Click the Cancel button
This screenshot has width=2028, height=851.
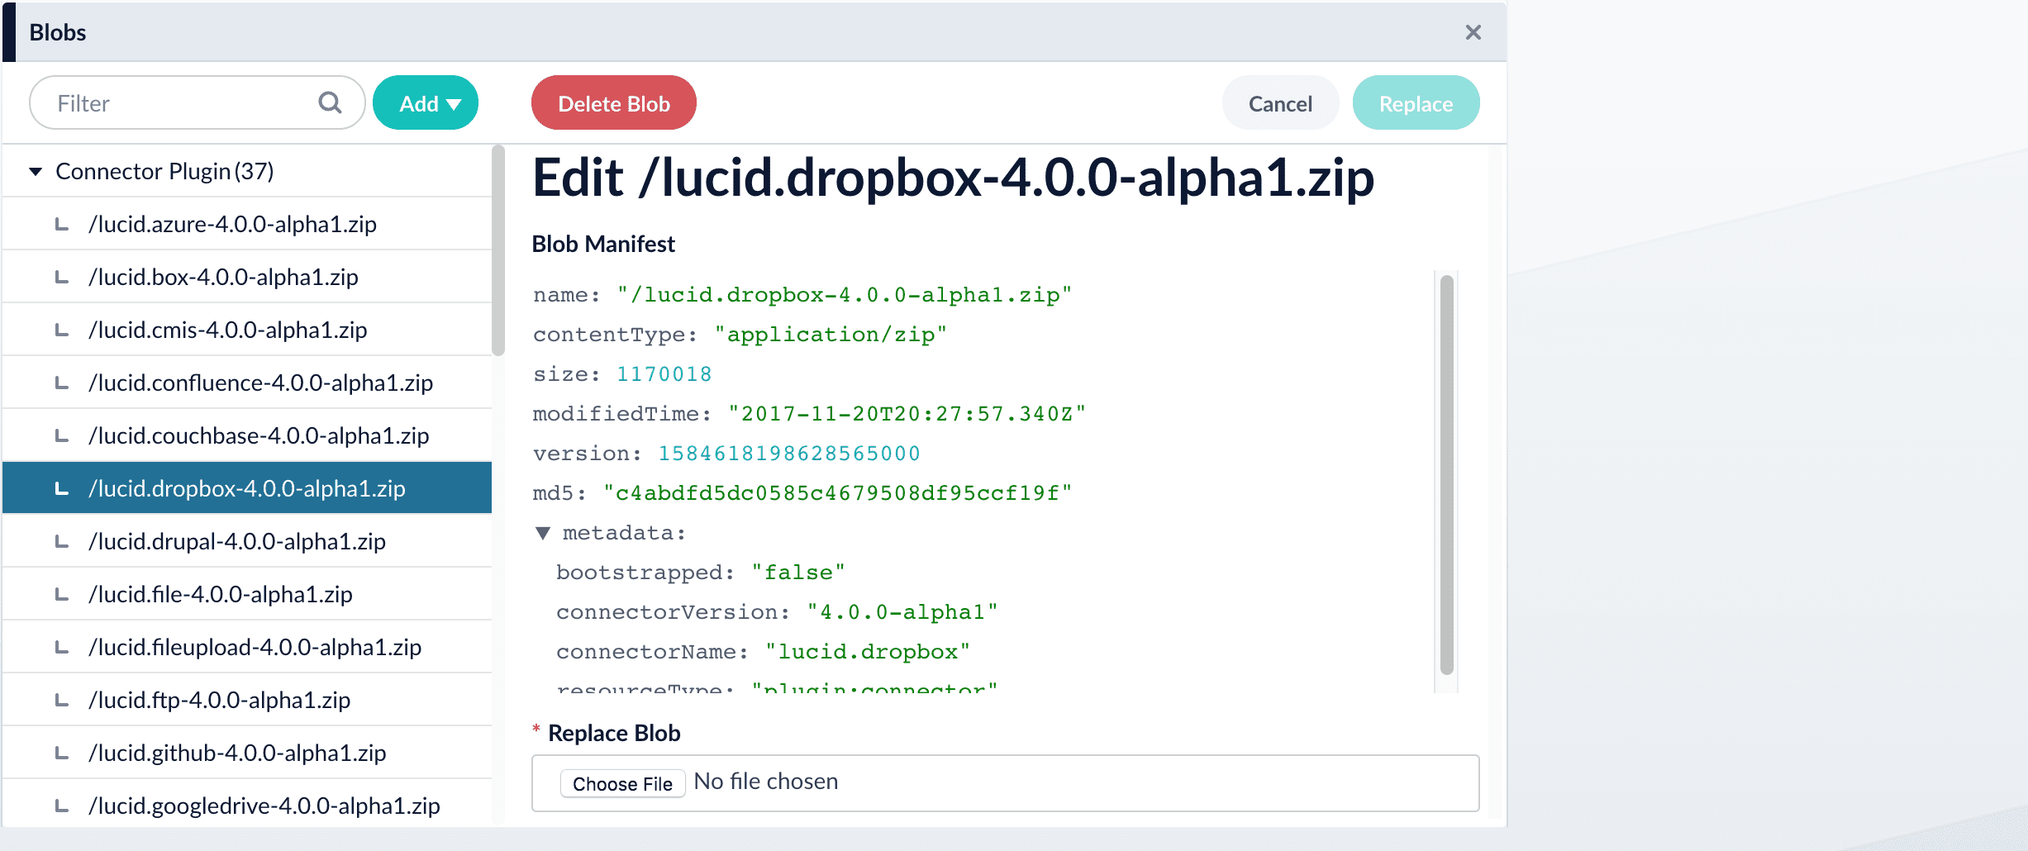(x=1279, y=102)
